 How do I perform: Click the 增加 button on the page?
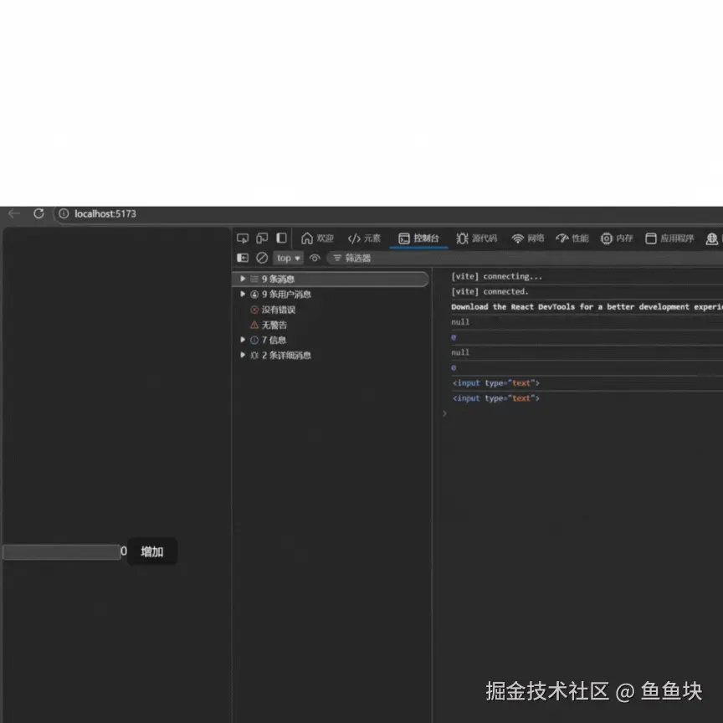click(152, 551)
